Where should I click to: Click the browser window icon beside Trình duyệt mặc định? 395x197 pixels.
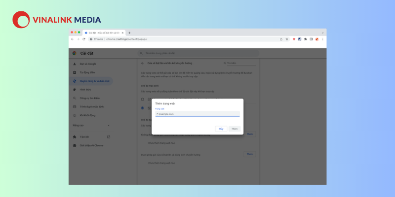click(x=75, y=106)
